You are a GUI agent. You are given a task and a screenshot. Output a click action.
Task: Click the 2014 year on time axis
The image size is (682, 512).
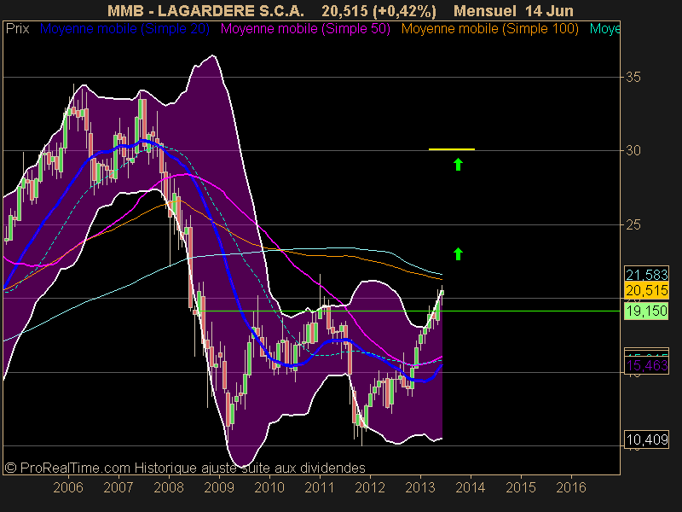tap(471, 487)
